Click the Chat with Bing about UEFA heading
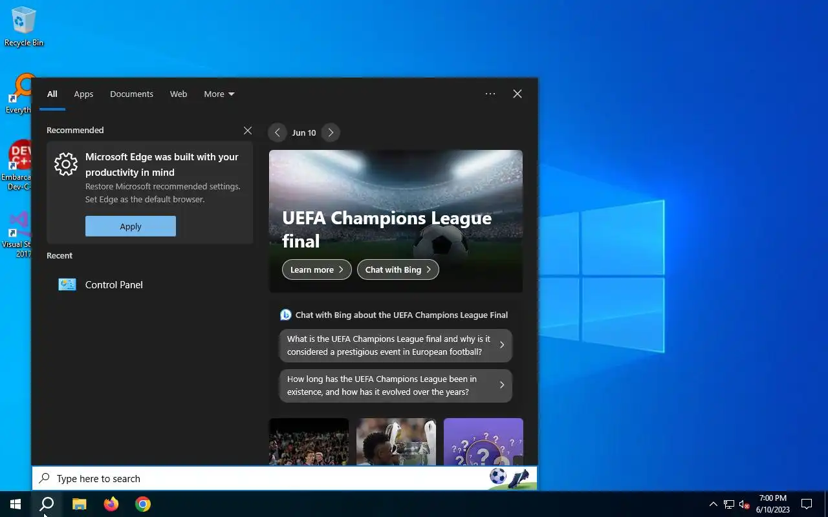828x517 pixels. click(402, 315)
